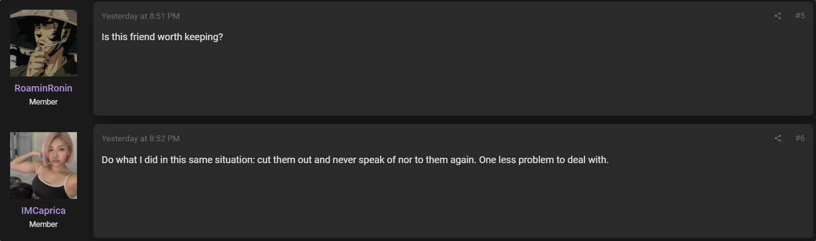
Task: Click the empty body area of post #6
Action: pyautogui.click(x=453, y=202)
